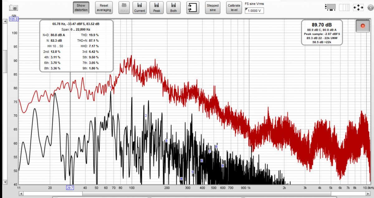Click the horizontal scrollbar left arrow
Viewport: 374px width, 198px height.
21,194
